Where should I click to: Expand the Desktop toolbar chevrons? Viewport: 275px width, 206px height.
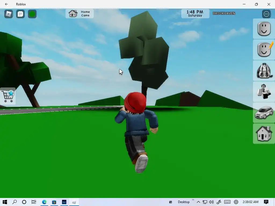coord(193,200)
